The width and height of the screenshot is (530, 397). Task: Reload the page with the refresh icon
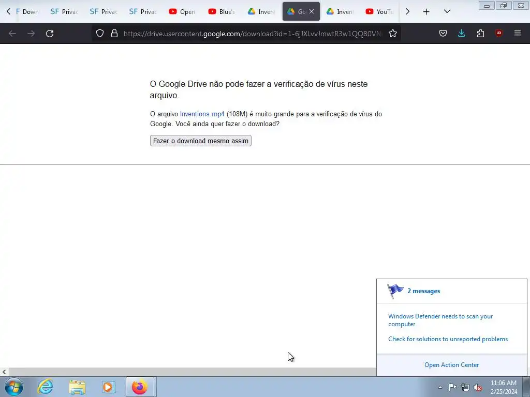50,34
